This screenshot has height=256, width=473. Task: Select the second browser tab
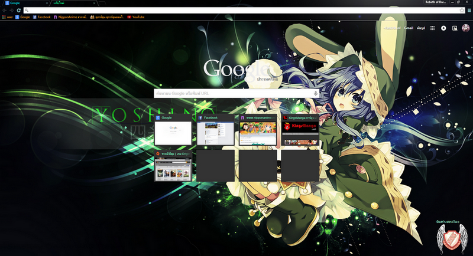73,3
